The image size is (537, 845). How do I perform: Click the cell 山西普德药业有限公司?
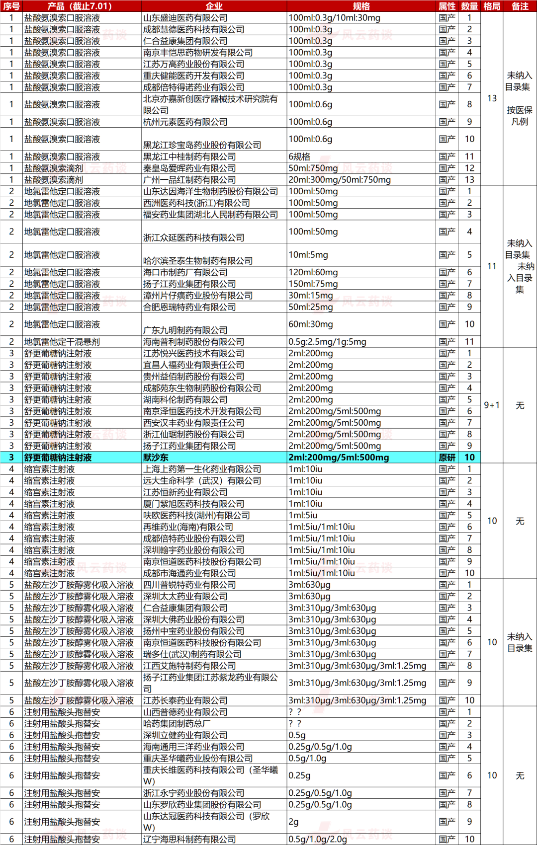[x=214, y=712]
